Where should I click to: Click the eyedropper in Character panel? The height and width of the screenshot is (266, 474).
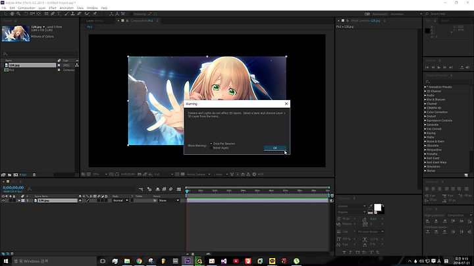coord(371,206)
